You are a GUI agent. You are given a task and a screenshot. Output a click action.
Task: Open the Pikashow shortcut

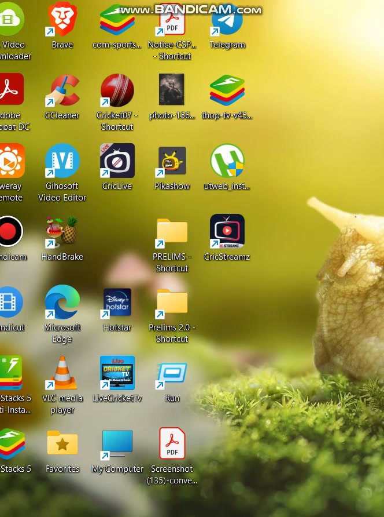172,161
